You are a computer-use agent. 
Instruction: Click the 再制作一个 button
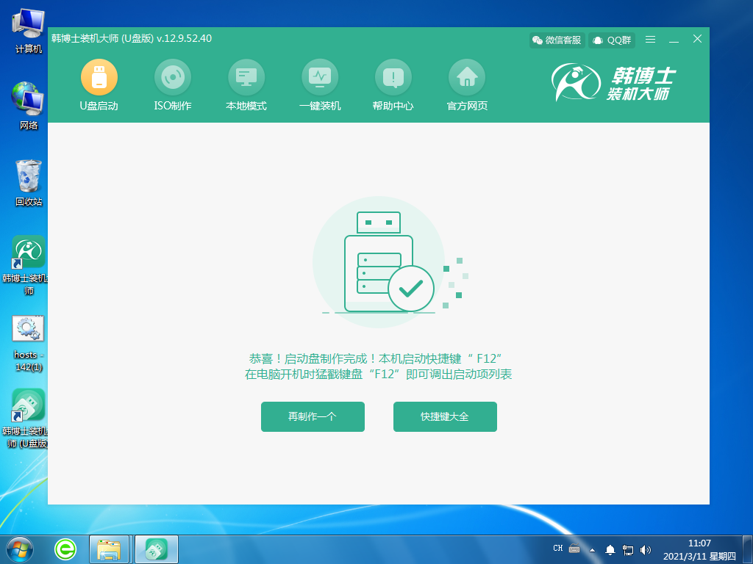point(313,416)
